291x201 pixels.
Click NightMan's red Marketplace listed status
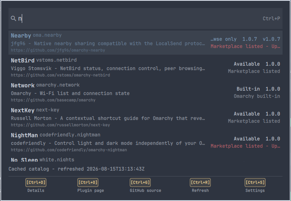245,146
